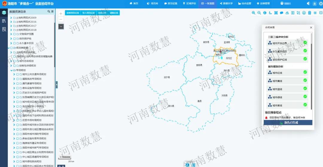Check the 城市总体规划 layer checkbox
Image resolution: width=323 pixels, height=167 pixels.
[x=14, y=61]
